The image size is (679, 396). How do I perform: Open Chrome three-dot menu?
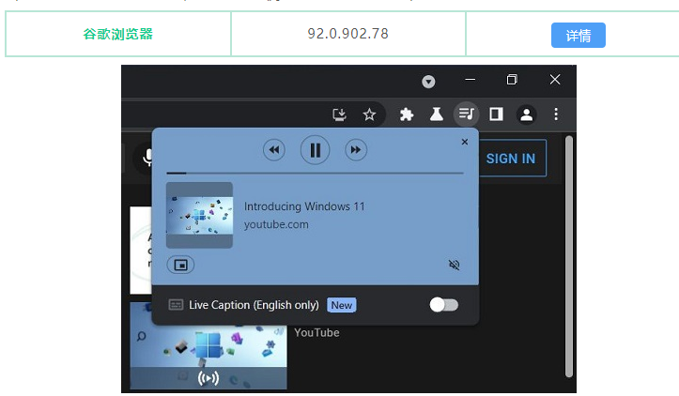pyautogui.click(x=556, y=114)
